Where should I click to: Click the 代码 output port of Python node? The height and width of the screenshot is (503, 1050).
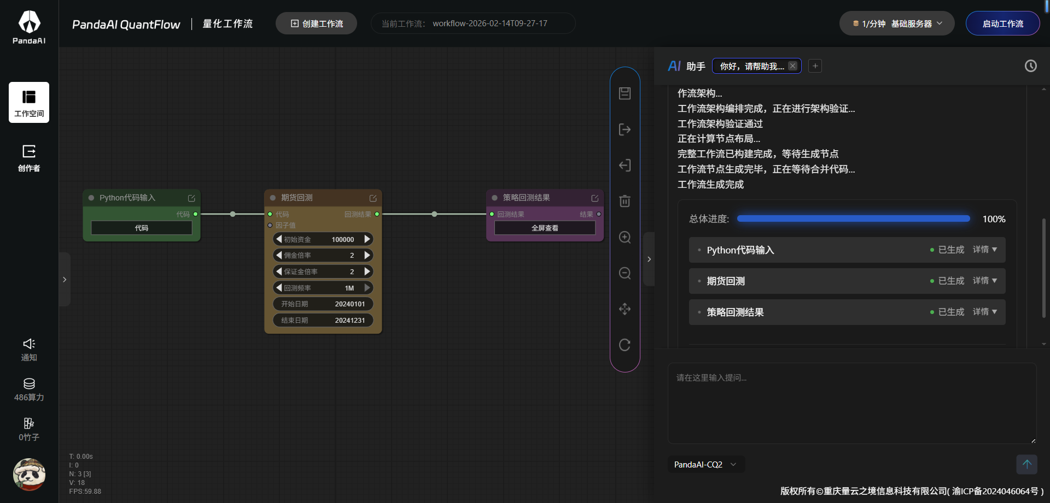(196, 214)
